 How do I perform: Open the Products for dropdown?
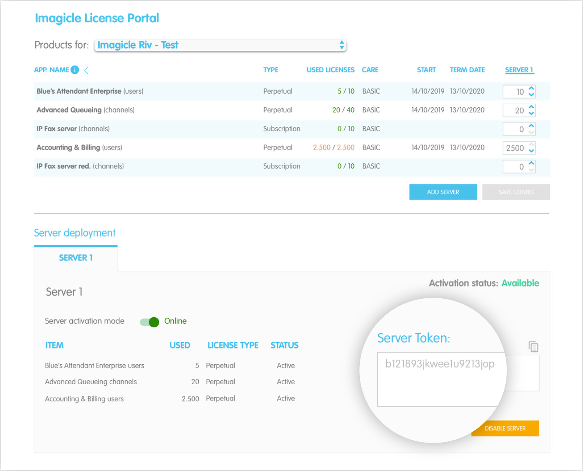[220, 45]
